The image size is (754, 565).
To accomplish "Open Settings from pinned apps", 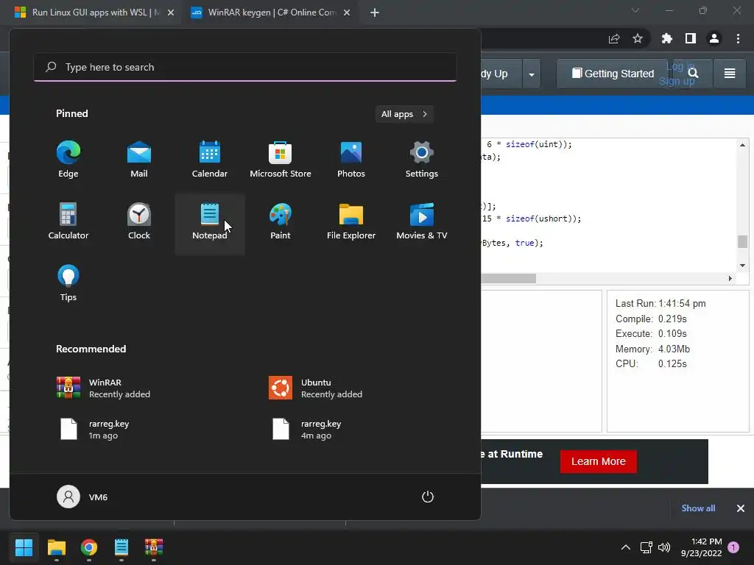I will [x=422, y=160].
